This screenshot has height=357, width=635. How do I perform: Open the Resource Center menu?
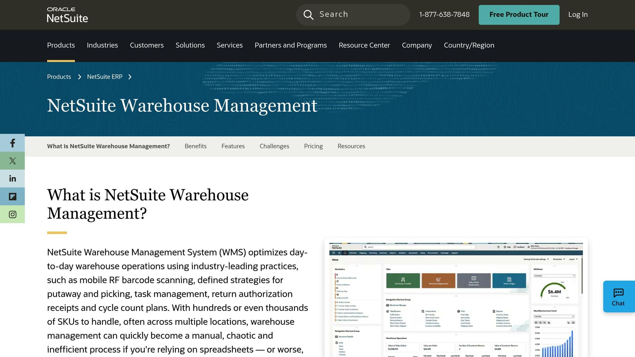[x=364, y=45]
